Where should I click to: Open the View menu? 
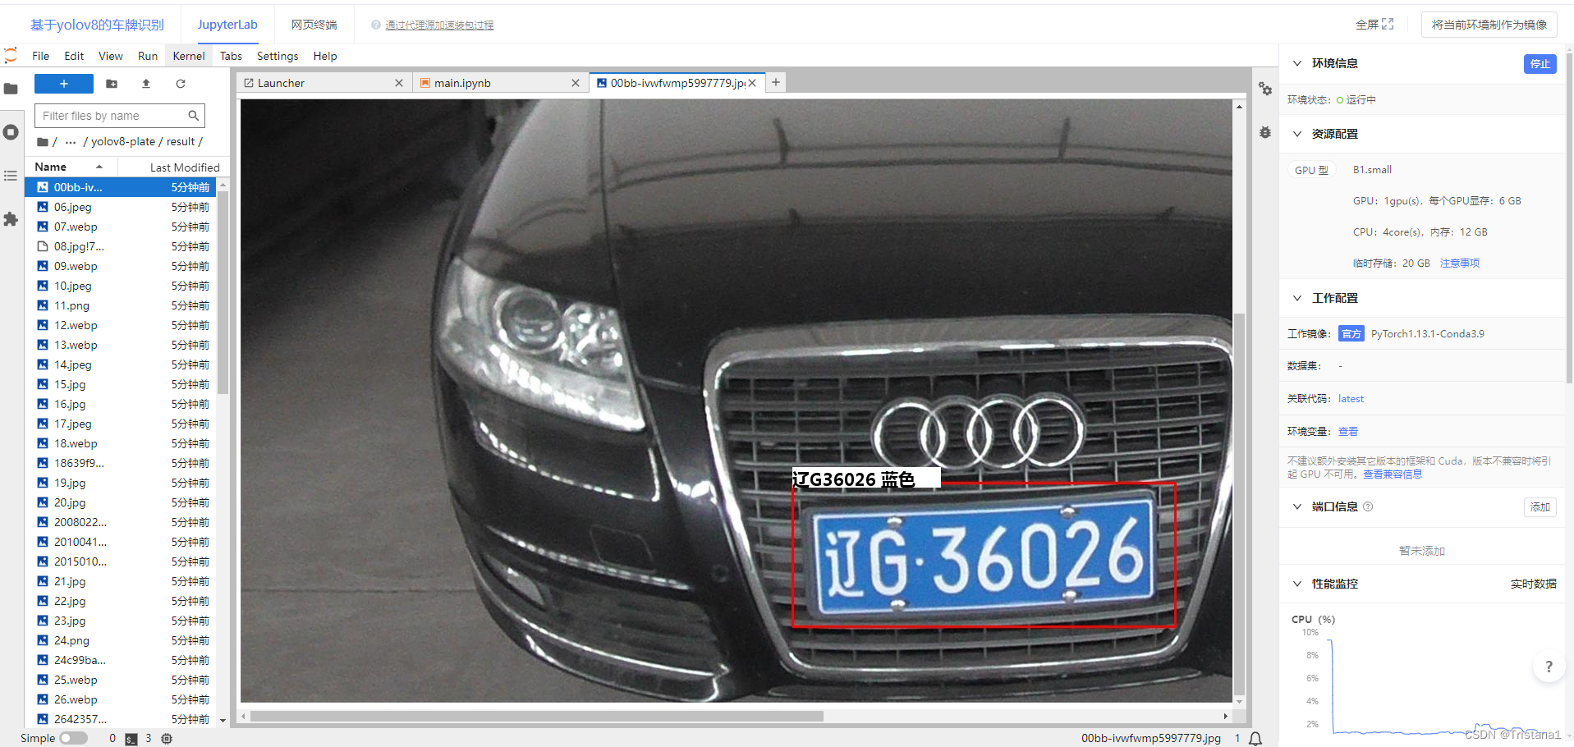[111, 56]
